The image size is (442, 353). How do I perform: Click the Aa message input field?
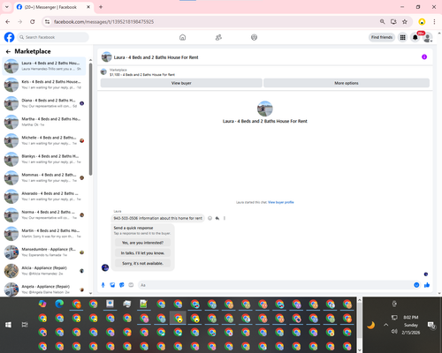(x=276, y=285)
